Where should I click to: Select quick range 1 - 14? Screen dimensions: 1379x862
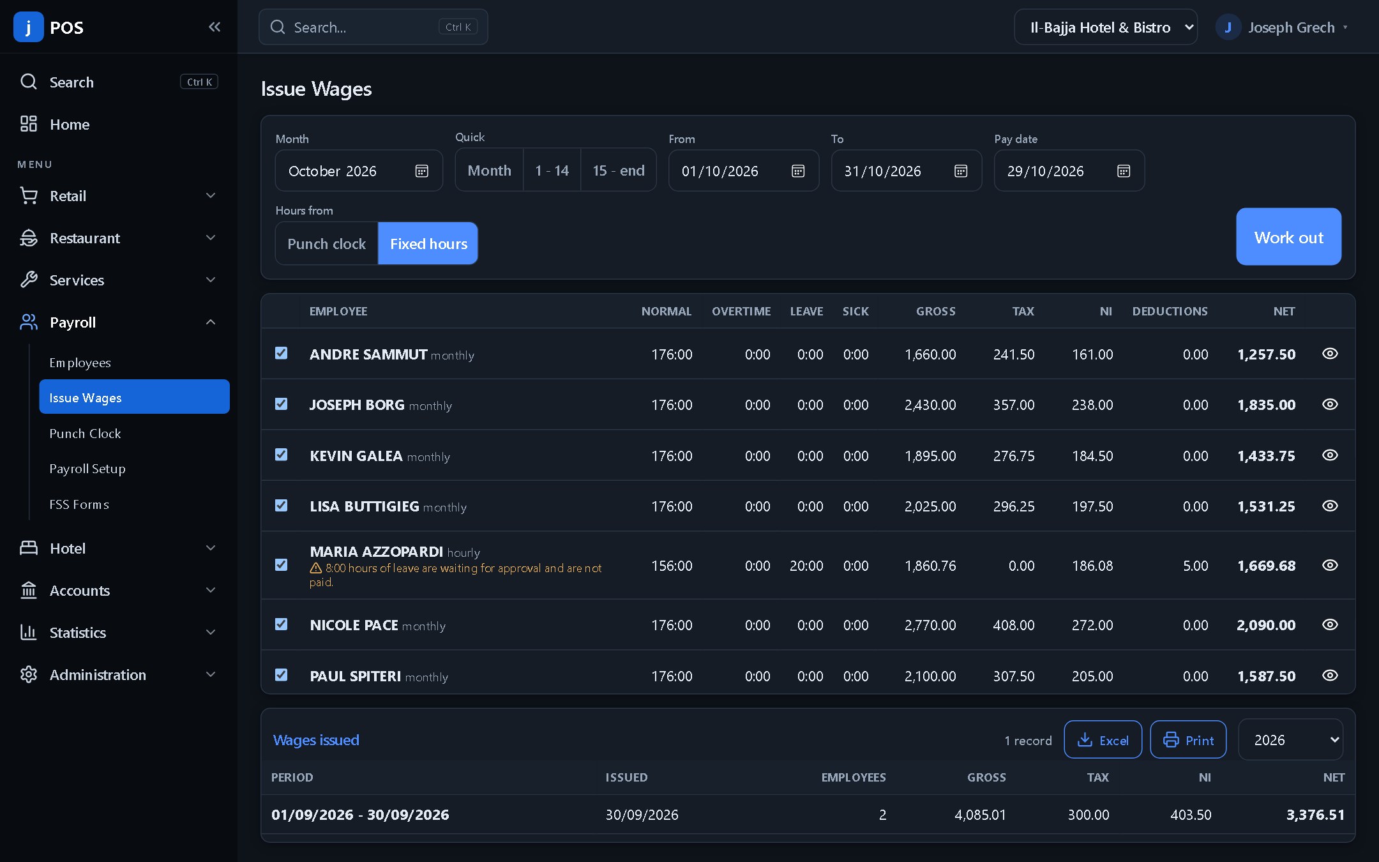click(x=552, y=170)
